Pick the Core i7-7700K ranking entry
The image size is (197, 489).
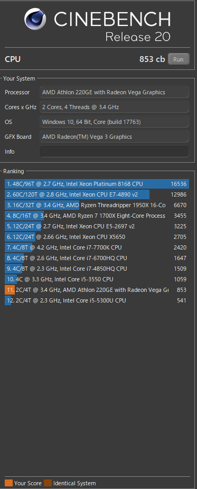pyautogui.click(x=97, y=247)
